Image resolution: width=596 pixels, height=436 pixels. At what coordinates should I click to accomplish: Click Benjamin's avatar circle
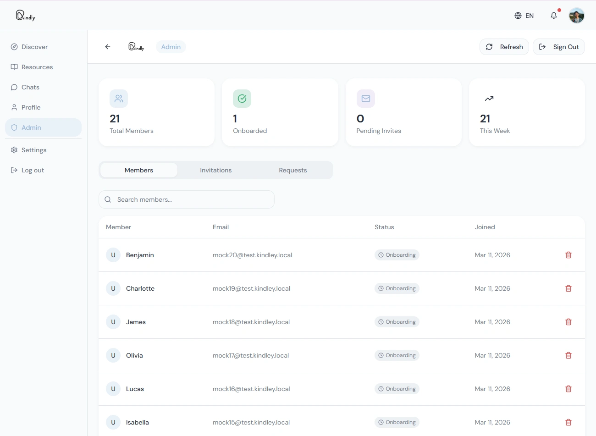click(x=113, y=255)
